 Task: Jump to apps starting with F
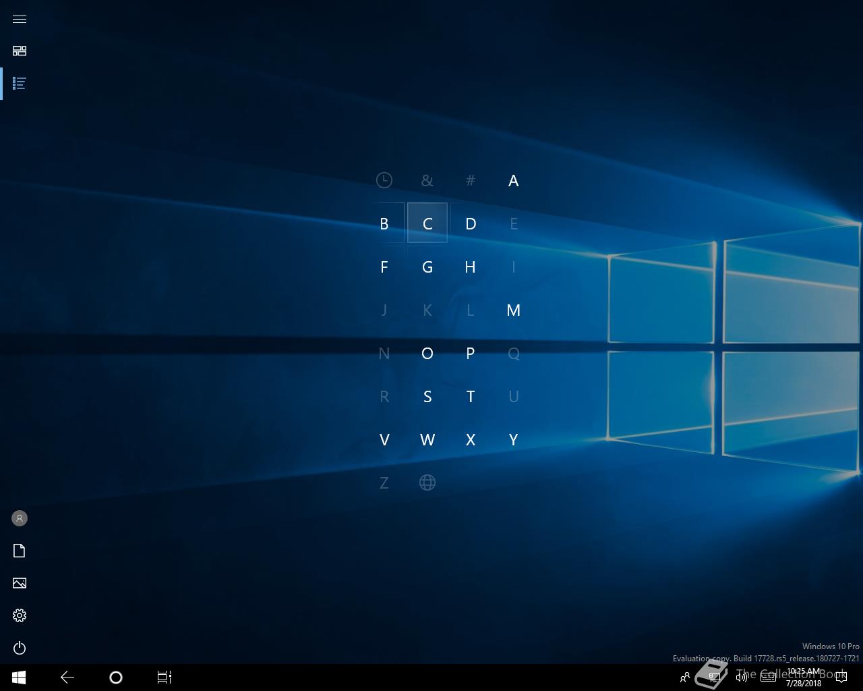[x=384, y=267]
